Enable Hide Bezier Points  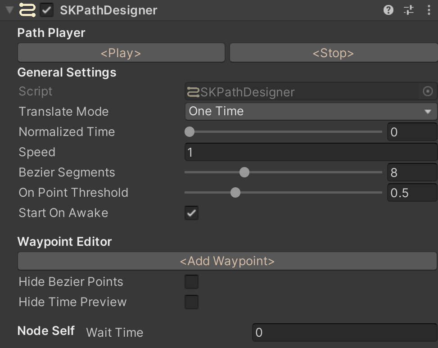(191, 282)
